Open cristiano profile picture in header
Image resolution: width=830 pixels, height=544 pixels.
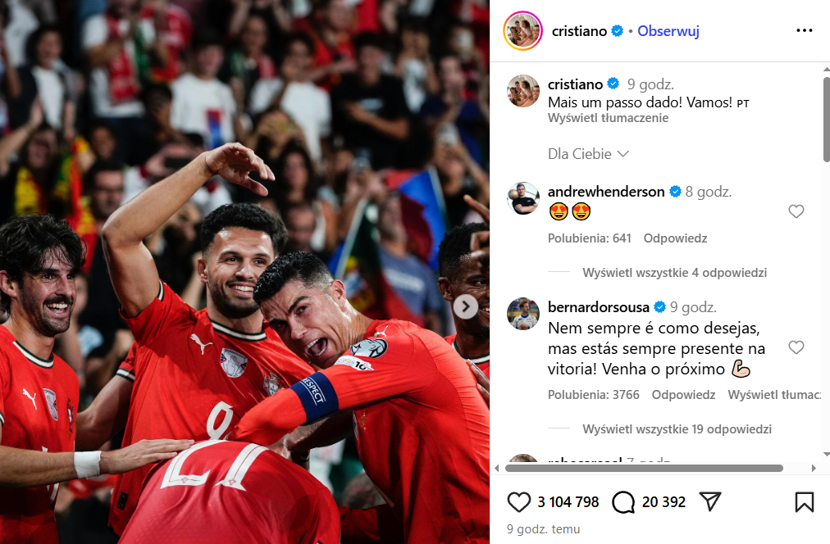(522, 30)
